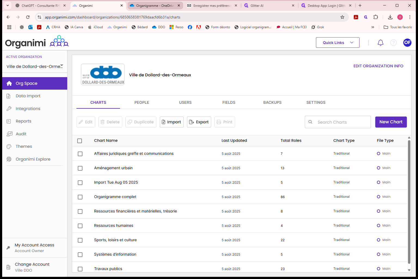View site information icon in address bar

39,17
